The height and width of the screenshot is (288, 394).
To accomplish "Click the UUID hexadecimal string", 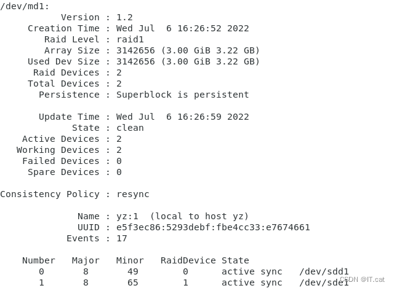I will click(213, 227).
